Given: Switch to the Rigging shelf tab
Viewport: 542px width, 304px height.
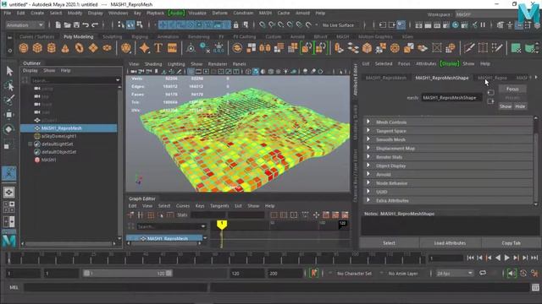Looking at the screenshot, I should point(140,36).
